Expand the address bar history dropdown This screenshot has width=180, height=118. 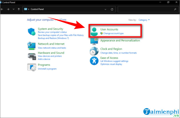click(x=105, y=9)
